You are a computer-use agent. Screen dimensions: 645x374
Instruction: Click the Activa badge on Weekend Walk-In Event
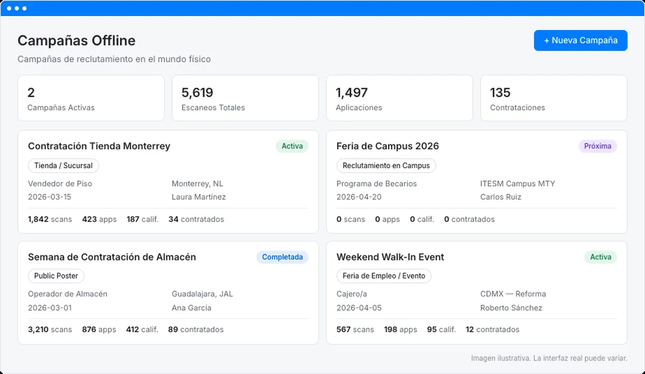click(x=600, y=257)
